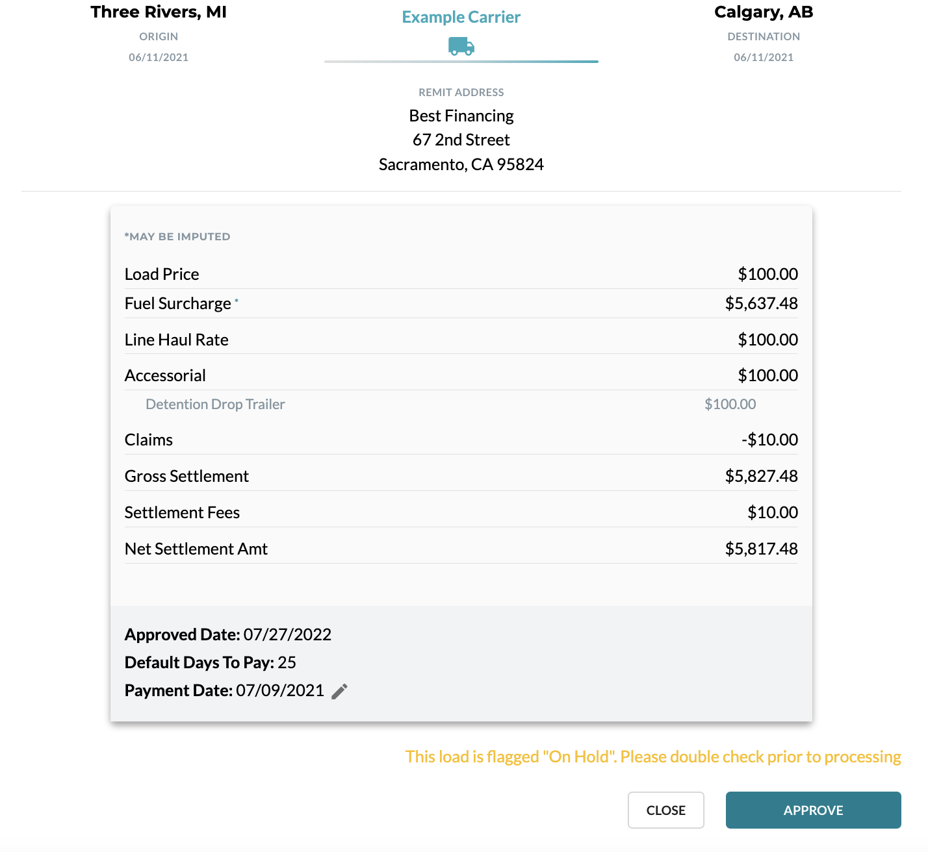Click the Detention Drop Trailer sub-item

214,404
